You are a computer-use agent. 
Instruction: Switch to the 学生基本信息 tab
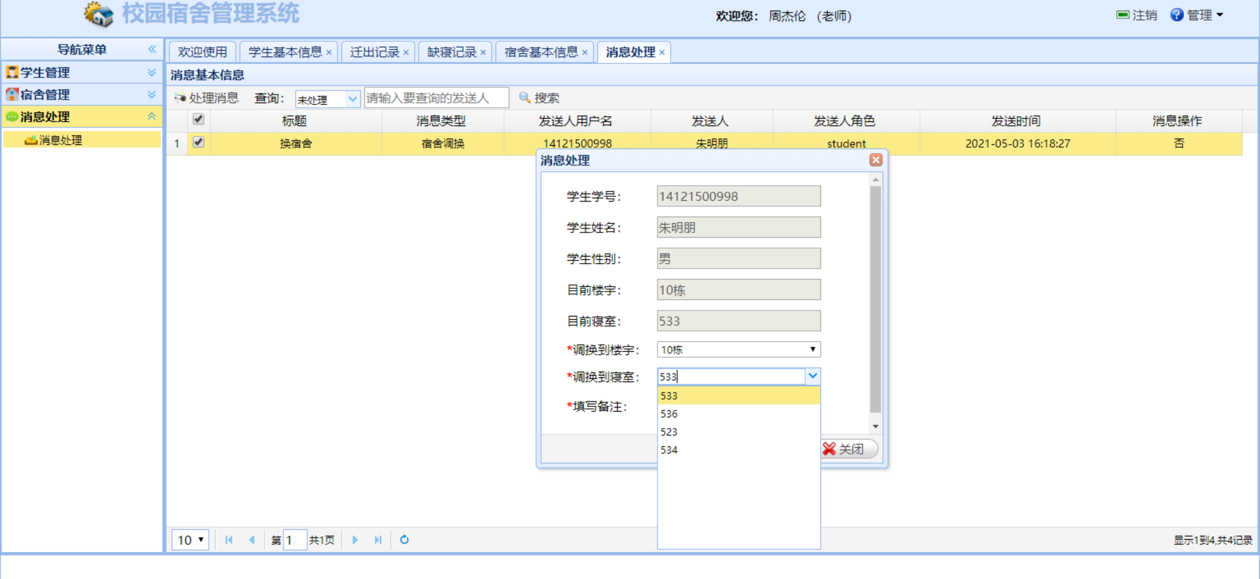click(x=285, y=52)
